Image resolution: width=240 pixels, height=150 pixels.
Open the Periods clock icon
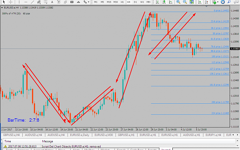[x=223, y=2]
